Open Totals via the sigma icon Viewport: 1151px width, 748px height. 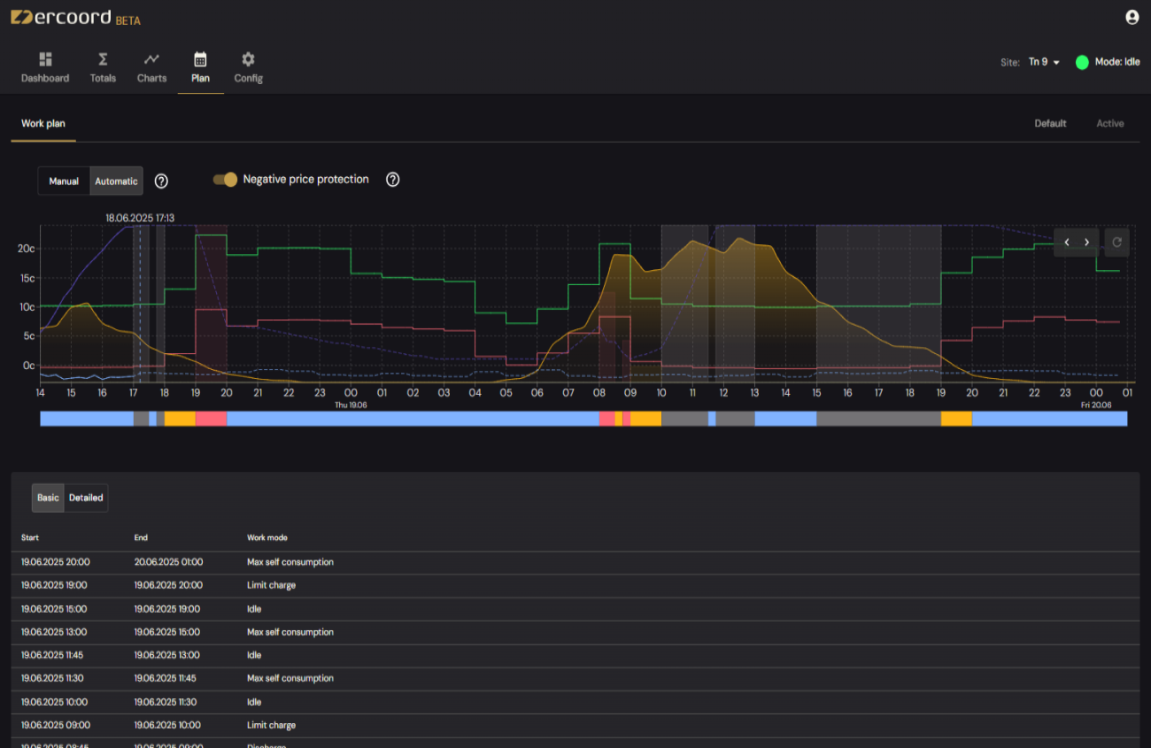click(103, 59)
